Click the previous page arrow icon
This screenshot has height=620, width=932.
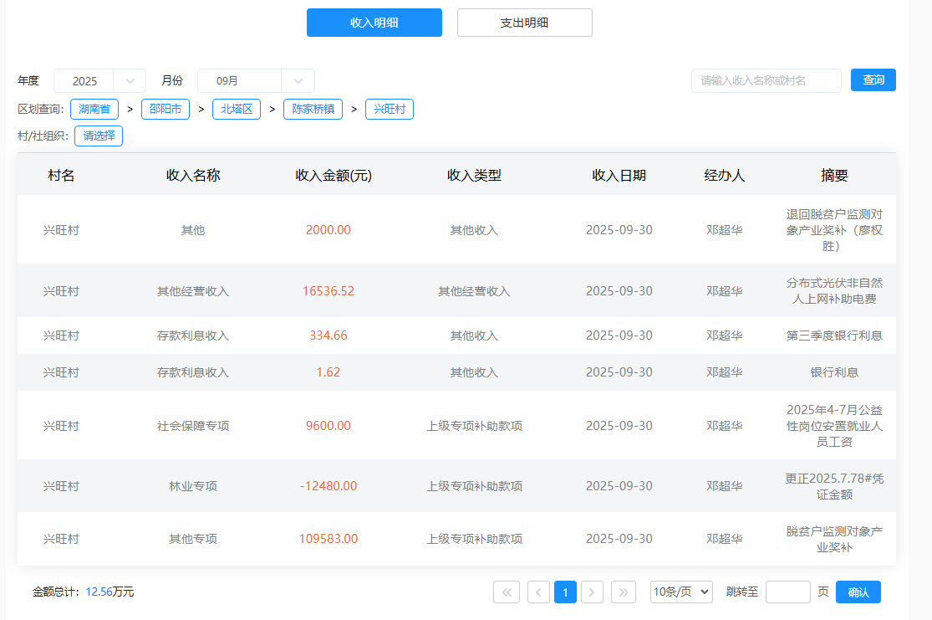[538, 592]
